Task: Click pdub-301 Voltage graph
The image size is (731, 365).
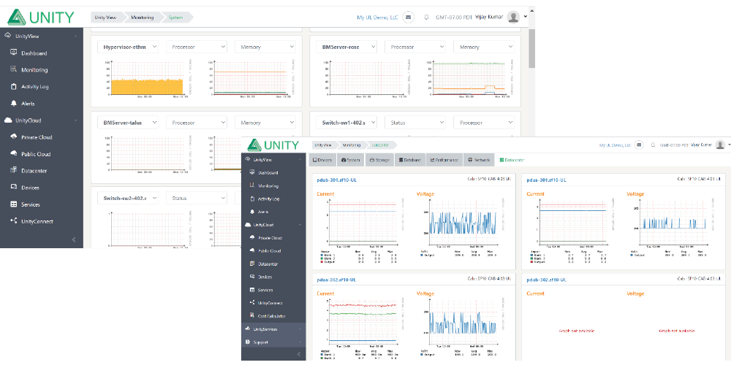Action: click(461, 223)
